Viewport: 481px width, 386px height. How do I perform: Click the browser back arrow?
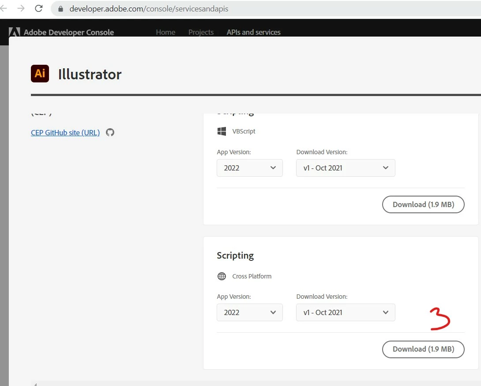point(3,8)
